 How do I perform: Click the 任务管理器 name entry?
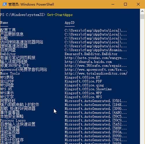[x=10, y=128]
